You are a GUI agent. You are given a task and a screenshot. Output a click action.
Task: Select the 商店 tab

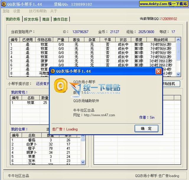pos(46,19)
